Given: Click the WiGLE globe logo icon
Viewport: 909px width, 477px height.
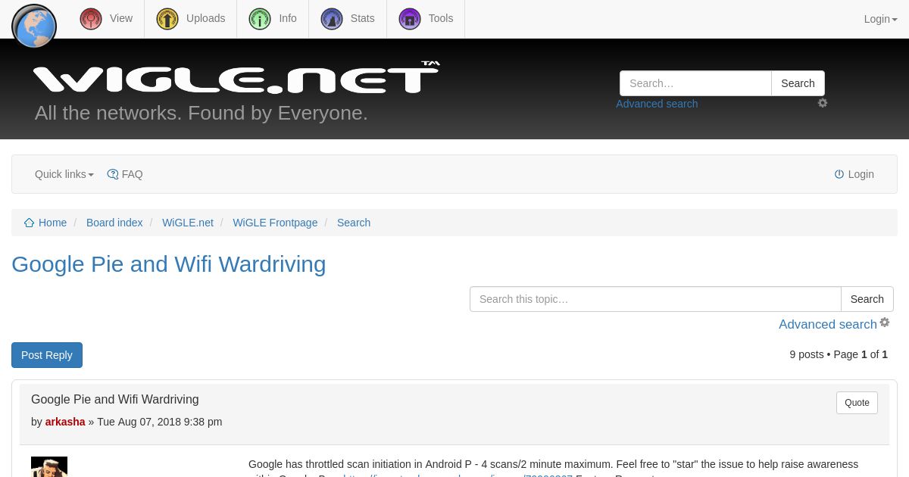Looking at the screenshot, I should (34, 26).
